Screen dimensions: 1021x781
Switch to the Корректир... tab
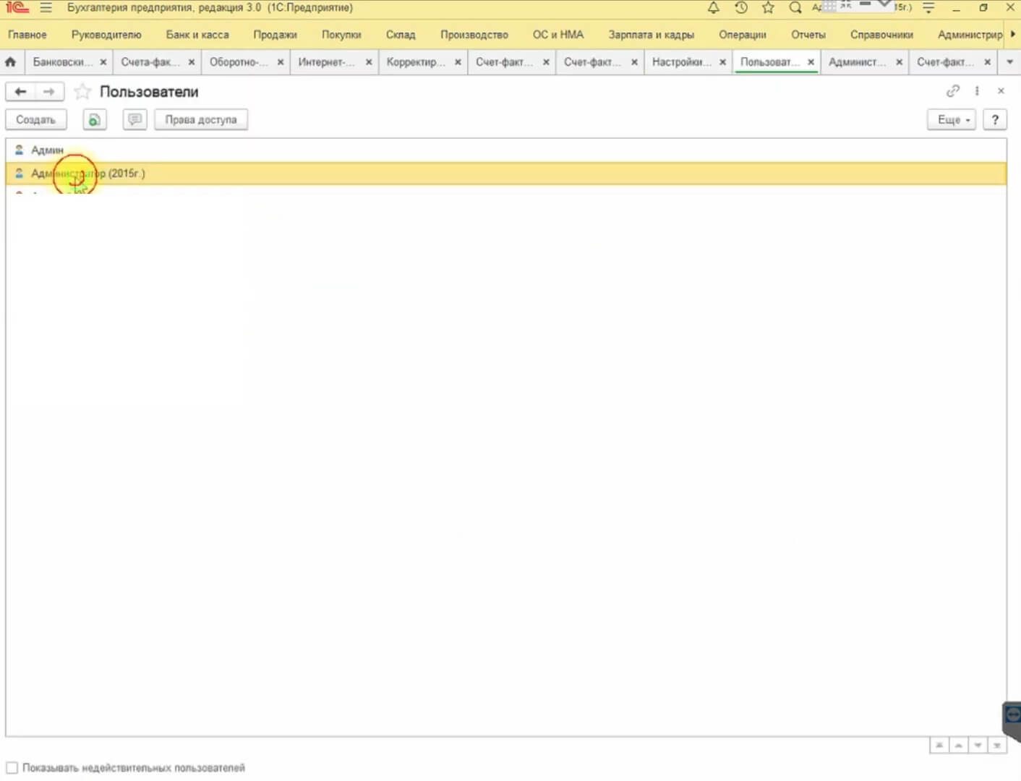coord(416,62)
